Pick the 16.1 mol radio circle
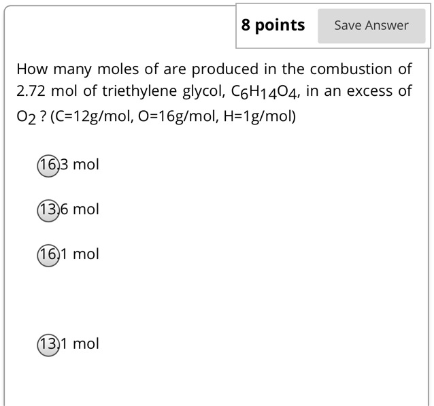The width and height of the screenshot is (434, 406). pyautogui.click(x=48, y=255)
